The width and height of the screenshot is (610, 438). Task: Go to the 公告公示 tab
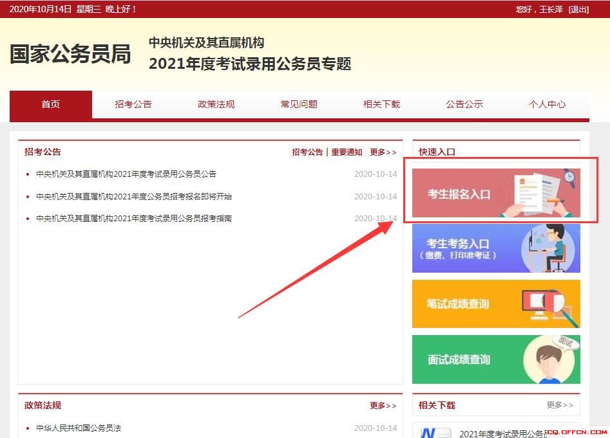[464, 104]
